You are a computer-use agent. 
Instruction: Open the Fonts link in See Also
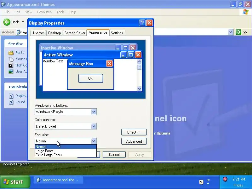(20, 53)
